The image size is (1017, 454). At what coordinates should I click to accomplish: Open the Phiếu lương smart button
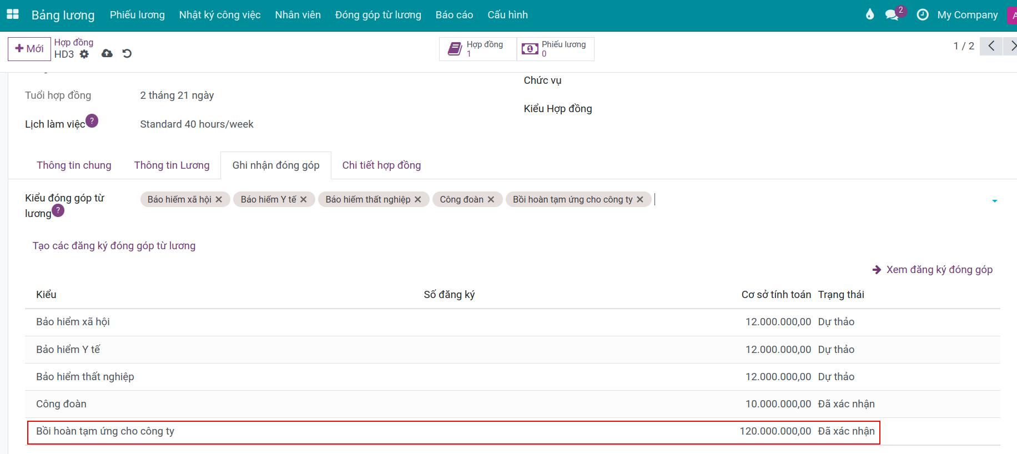pos(555,49)
